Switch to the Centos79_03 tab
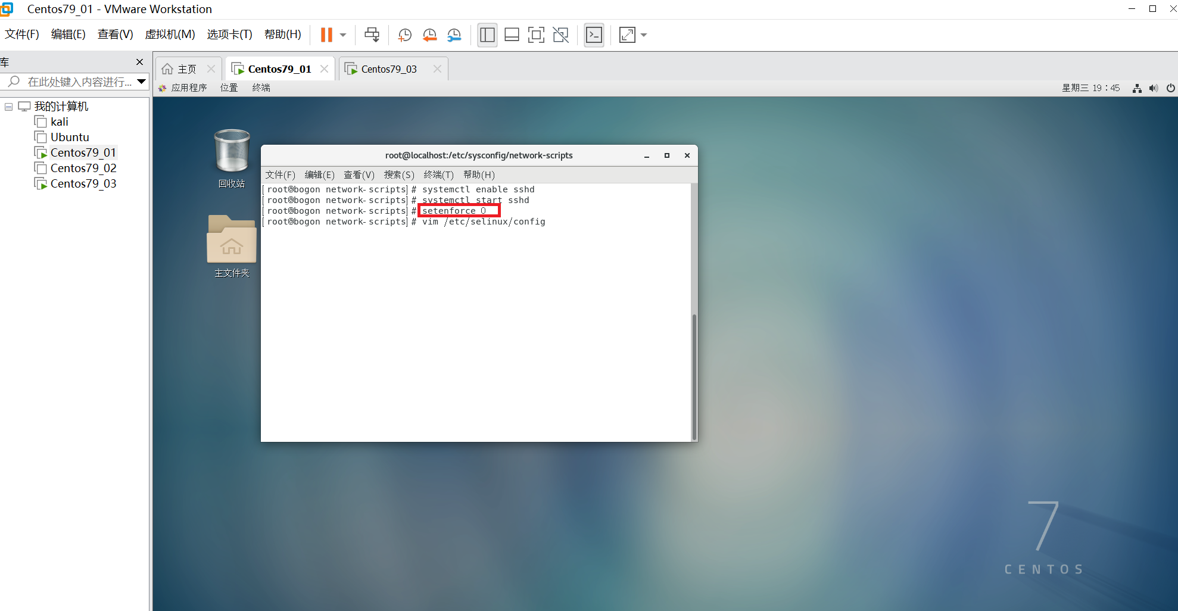Image resolution: width=1178 pixels, height=611 pixels. click(x=389, y=69)
